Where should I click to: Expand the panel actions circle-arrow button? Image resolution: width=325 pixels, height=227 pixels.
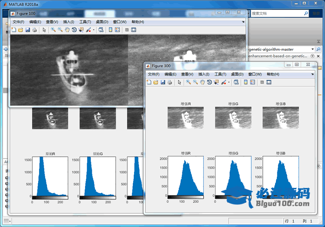(x=312, y=56)
